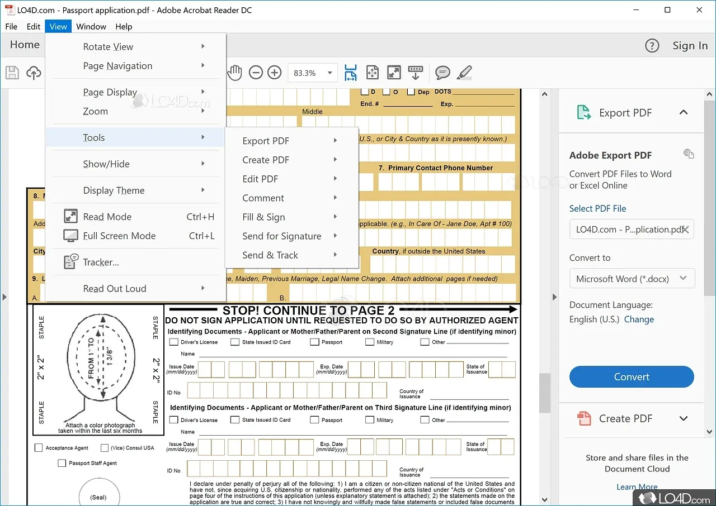Click the Sign In link
The image size is (716, 506).
tap(690, 46)
